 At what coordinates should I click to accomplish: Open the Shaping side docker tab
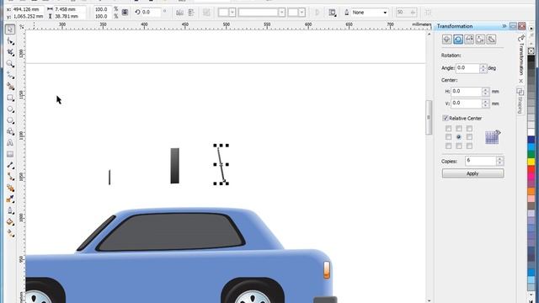[520, 101]
